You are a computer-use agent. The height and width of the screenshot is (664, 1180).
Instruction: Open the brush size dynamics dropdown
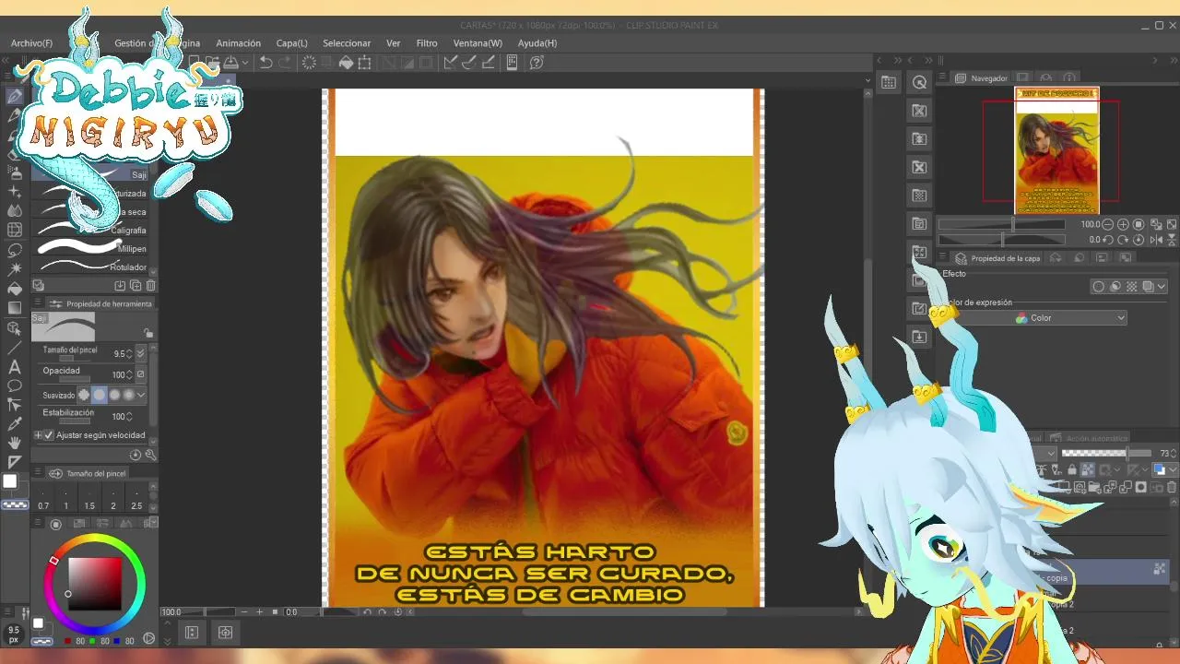coord(141,353)
